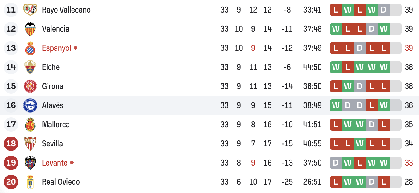Click Sevilla's position 18 badge

click(x=11, y=144)
